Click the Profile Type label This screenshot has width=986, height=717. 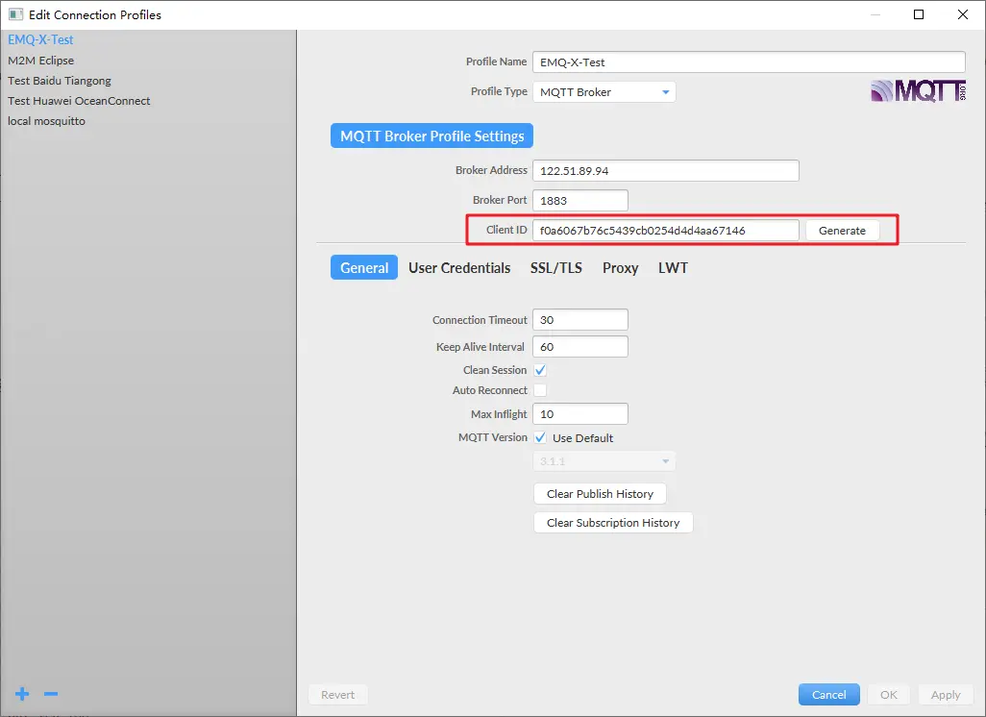499,91
